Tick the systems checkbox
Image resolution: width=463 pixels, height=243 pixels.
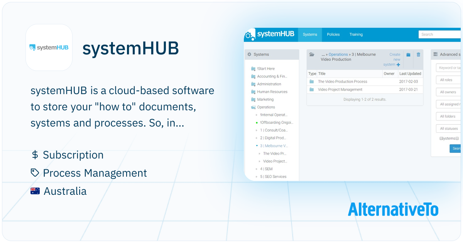pos(441,138)
